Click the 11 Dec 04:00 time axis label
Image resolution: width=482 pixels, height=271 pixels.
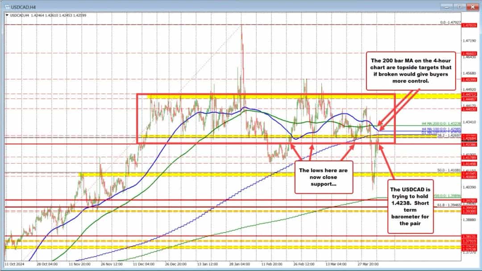click(142, 263)
